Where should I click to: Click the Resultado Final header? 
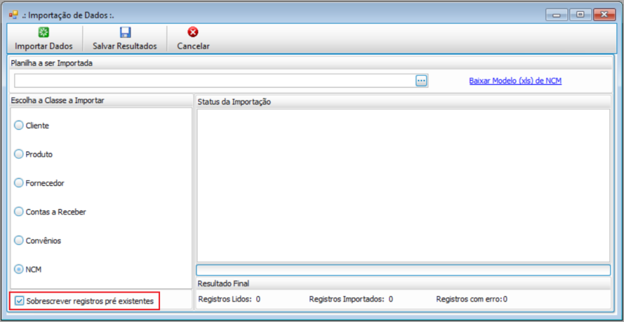(223, 283)
